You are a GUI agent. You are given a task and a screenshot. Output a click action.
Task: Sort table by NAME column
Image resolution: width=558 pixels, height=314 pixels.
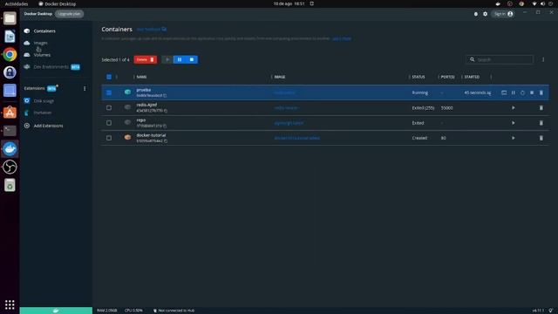coord(141,77)
